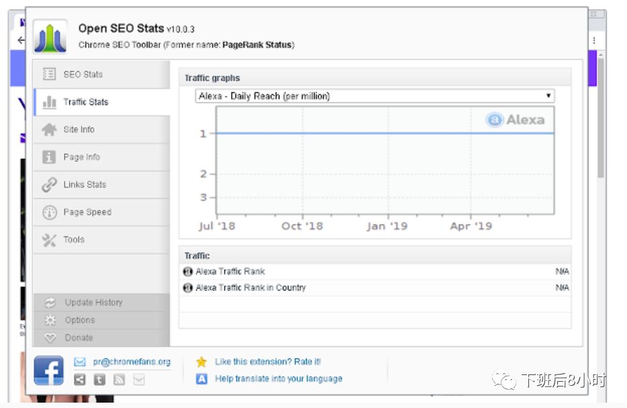Screen dimensions: 627x408
Task: Click the pr@chromefans.org email link
Action: tap(132, 362)
